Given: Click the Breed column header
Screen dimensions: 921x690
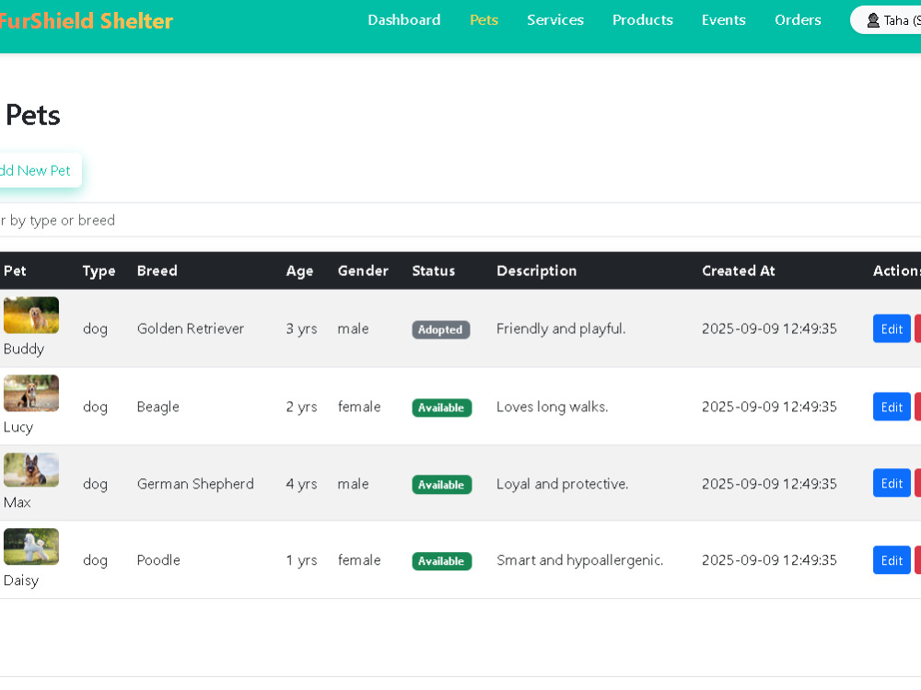Looking at the screenshot, I should point(157,270).
